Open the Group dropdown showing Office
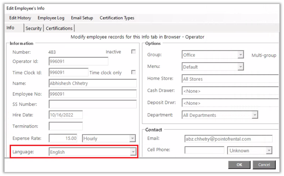 (240, 55)
